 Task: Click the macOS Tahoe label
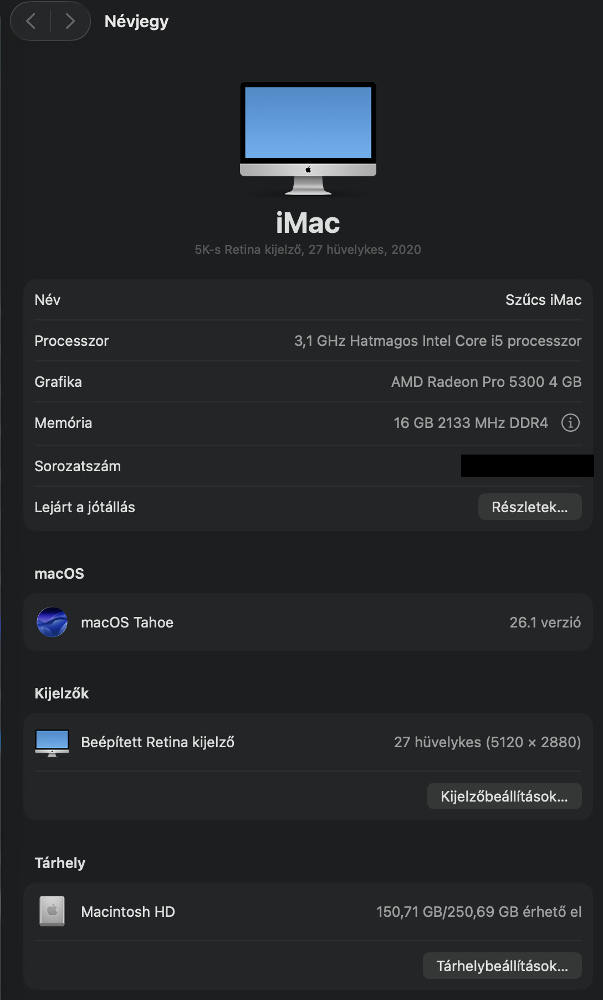[x=127, y=623]
